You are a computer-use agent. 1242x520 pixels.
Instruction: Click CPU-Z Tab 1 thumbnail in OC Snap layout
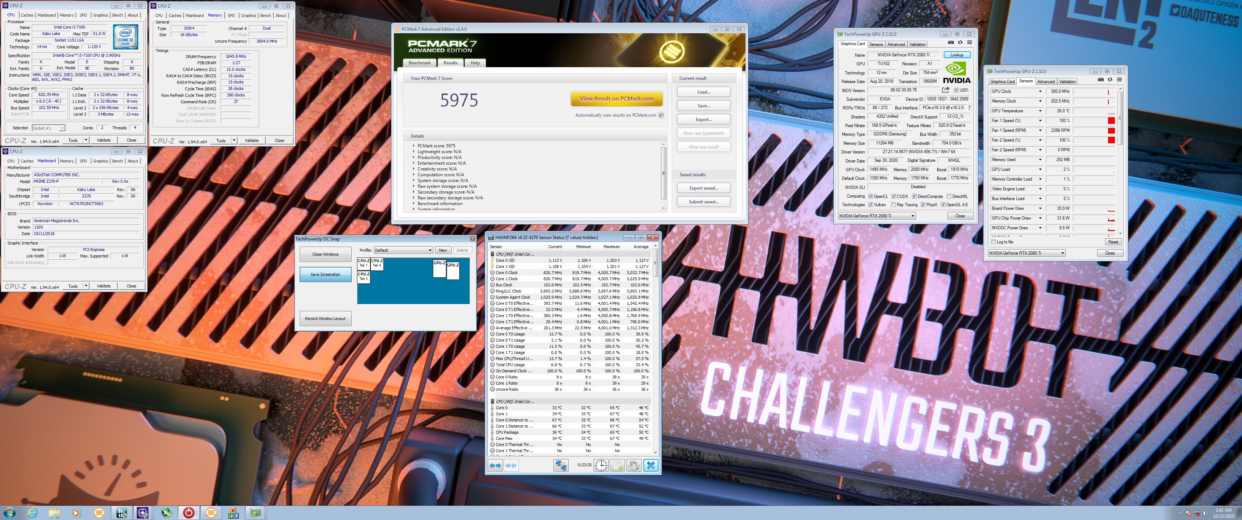[x=364, y=263]
